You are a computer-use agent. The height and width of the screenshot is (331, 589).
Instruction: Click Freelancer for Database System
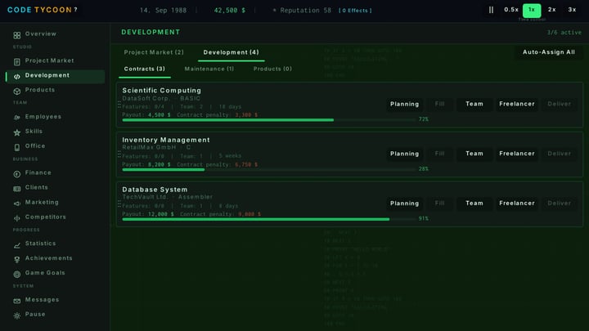517,204
